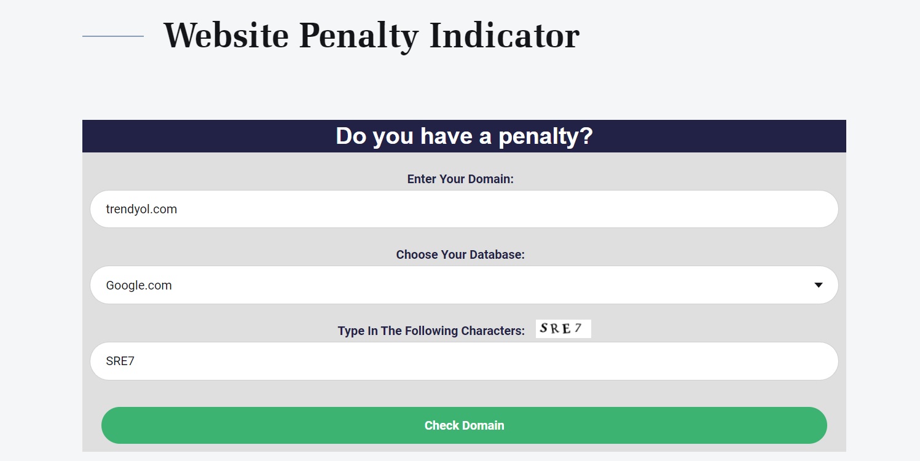Click the 'Do you have a penalty?' banner

pos(464,136)
